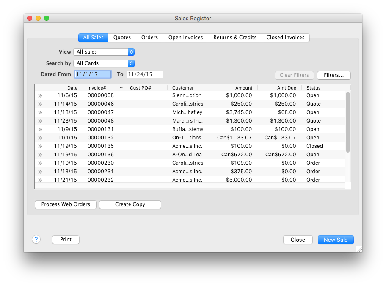Switch to the Open Invoices tab
386x286 pixels.
click(186, 38)
